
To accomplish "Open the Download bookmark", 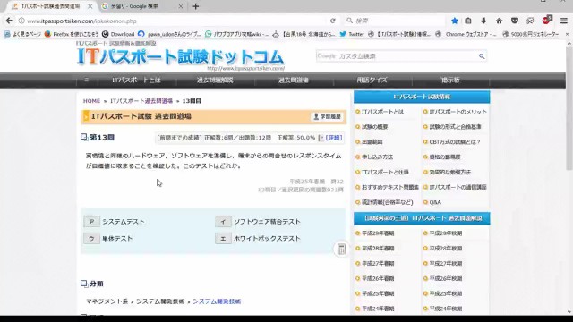I will point(118,34).
